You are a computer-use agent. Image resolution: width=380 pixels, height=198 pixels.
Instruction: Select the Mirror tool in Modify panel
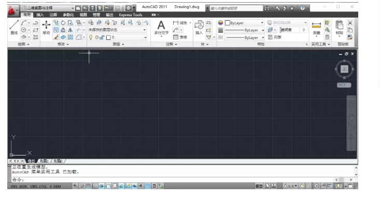(x=71, y=30)
